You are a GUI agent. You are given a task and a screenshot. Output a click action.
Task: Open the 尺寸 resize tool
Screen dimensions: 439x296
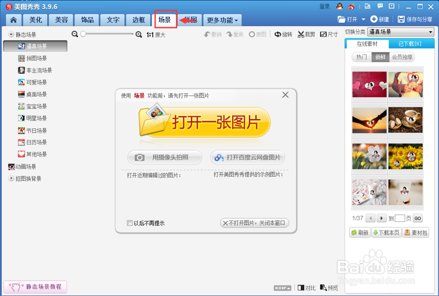click(329, 34)
